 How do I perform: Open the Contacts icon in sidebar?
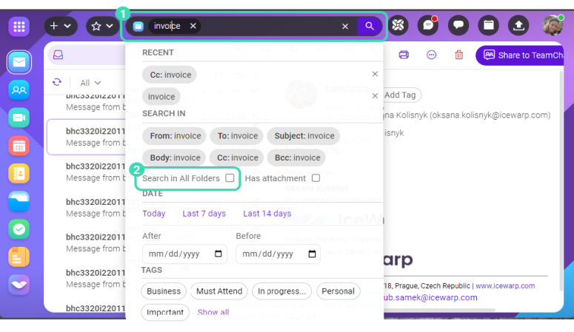pos(19,90)
